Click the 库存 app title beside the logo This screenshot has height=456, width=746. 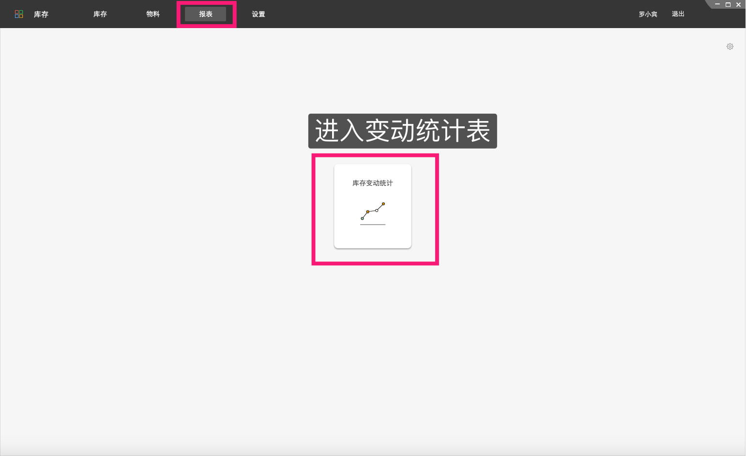tap(41, 14)
